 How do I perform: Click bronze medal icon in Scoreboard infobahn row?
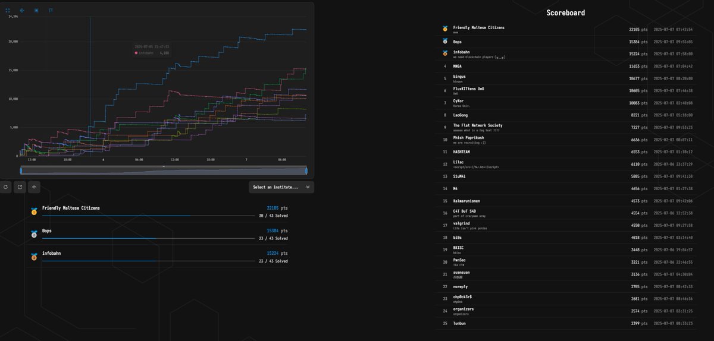(x=444, y=53)
